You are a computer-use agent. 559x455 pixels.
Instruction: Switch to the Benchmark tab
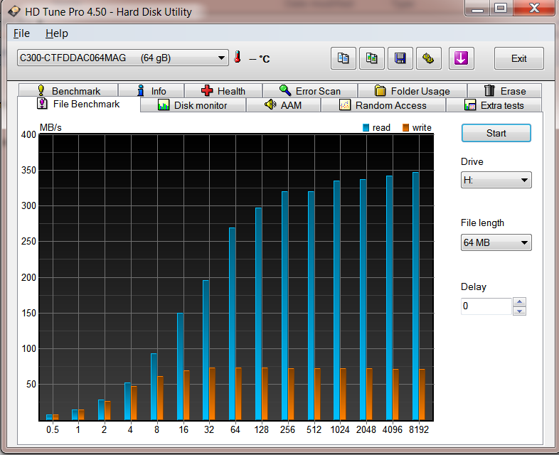point(68,91)
